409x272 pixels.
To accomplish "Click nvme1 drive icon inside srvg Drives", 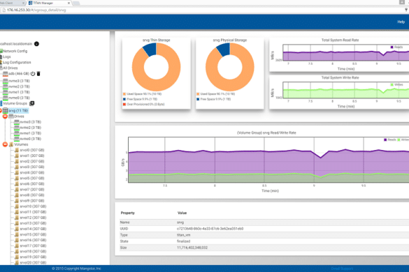I will pyautogui.click(x=17, y=133).
